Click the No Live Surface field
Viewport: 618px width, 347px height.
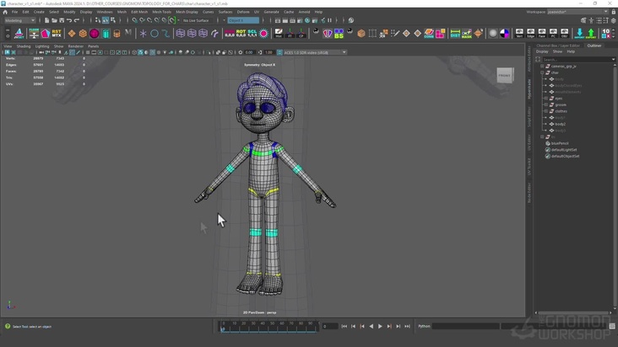(196, 20)
